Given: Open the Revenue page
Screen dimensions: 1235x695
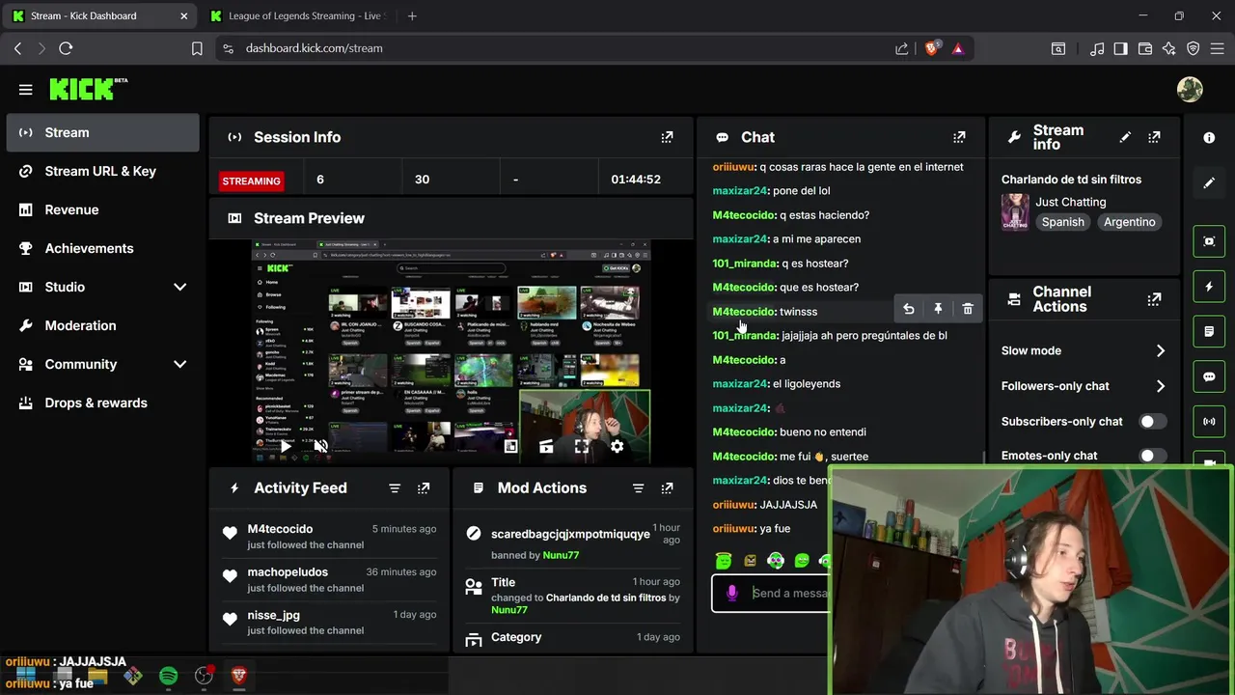Looking at the screenshot, I should (102, 209).
